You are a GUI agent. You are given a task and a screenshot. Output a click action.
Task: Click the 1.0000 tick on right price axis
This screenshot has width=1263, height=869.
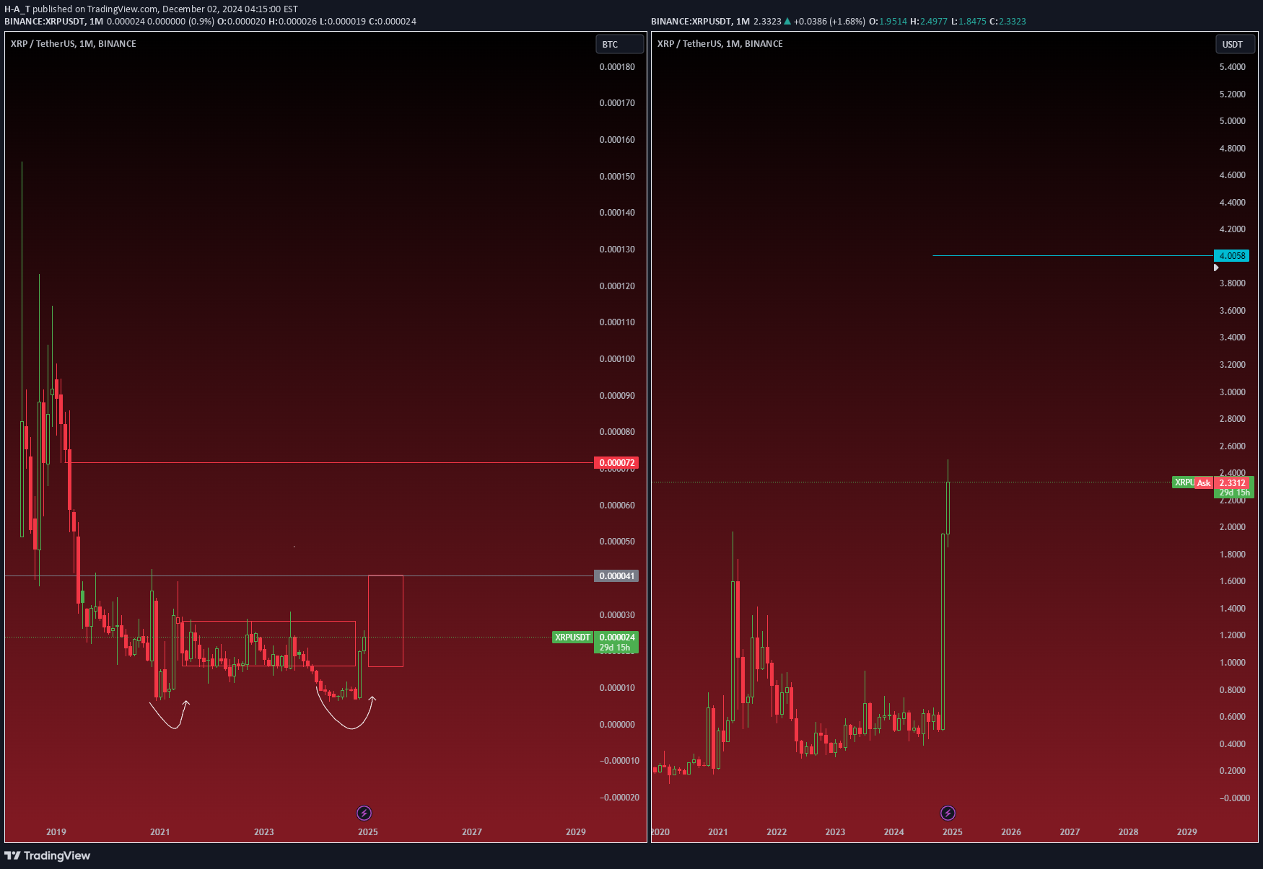[x=1233, y=662]
